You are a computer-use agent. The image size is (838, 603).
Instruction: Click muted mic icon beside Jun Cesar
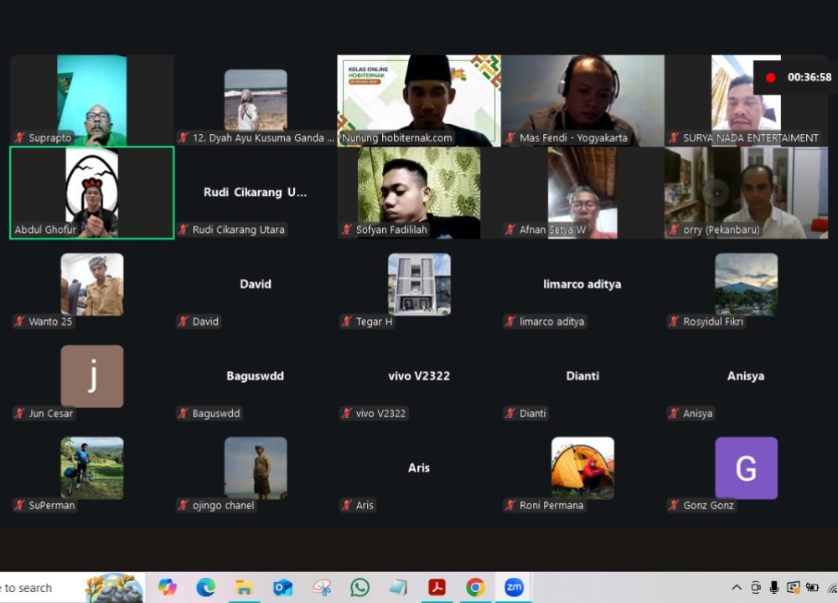coord(20,414)
